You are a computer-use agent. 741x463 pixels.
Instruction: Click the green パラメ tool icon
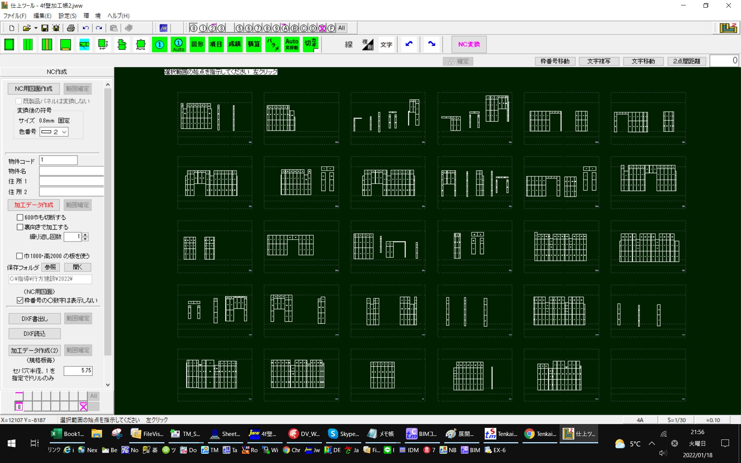pyautogui.click(x=272, y=44)
